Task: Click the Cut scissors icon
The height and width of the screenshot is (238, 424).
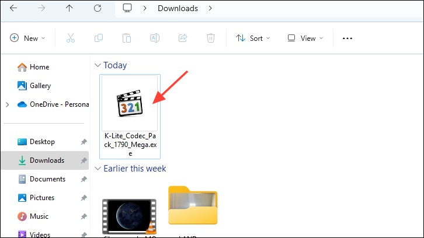Action: click(71, 38)
